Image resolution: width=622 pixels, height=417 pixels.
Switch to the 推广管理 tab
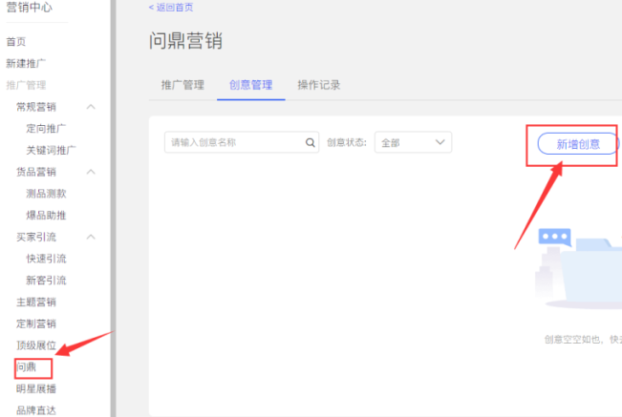click(x=182, y=85)
